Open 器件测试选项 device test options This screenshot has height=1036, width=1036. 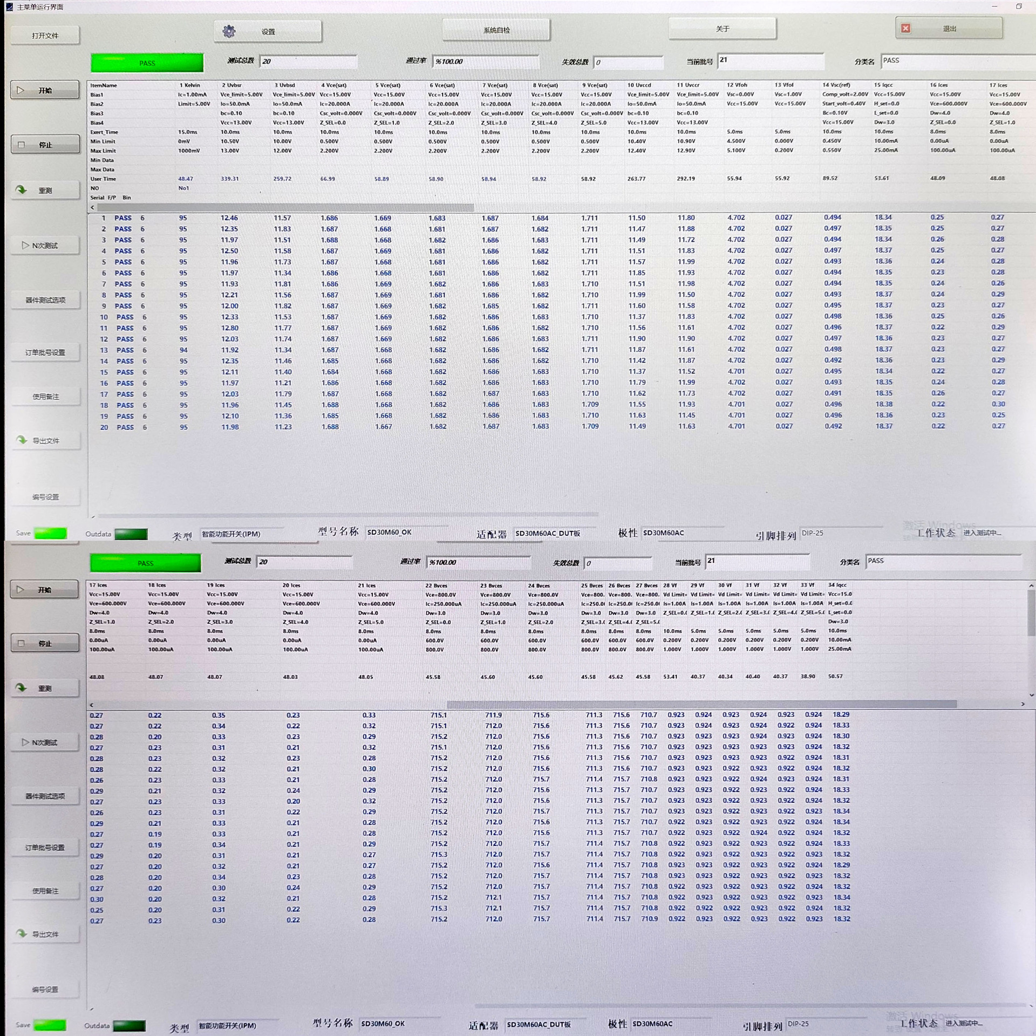[45, 299]
